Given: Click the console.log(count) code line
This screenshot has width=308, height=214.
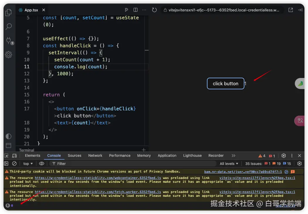Looking at the screenshot, I should 81,67.
